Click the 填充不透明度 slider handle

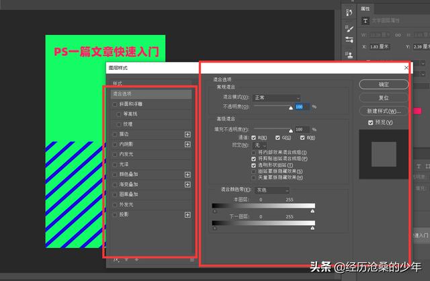click(x=291, y=131)
